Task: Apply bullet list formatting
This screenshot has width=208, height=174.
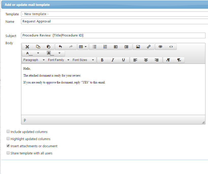Action: click(x=94, y=47)
